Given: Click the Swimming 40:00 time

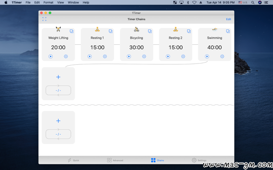Looking at the screenshot, I should point(215,47).
